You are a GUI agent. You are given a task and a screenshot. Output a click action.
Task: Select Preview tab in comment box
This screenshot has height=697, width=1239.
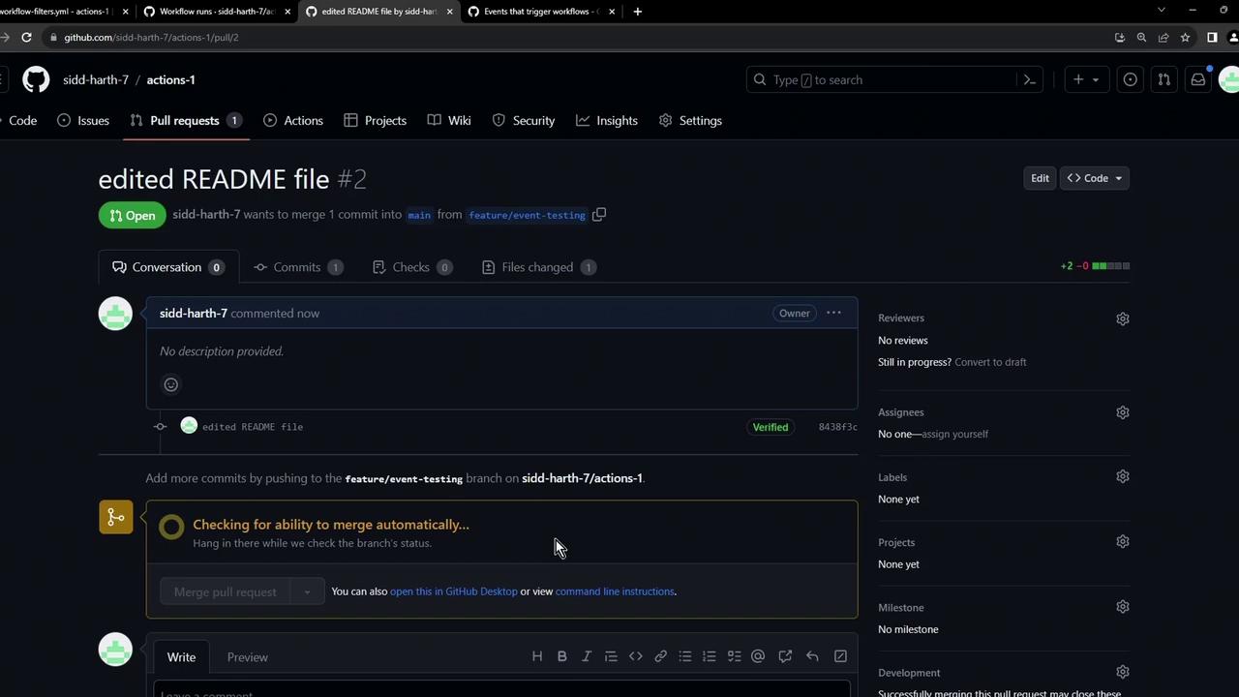click(248, 657)
